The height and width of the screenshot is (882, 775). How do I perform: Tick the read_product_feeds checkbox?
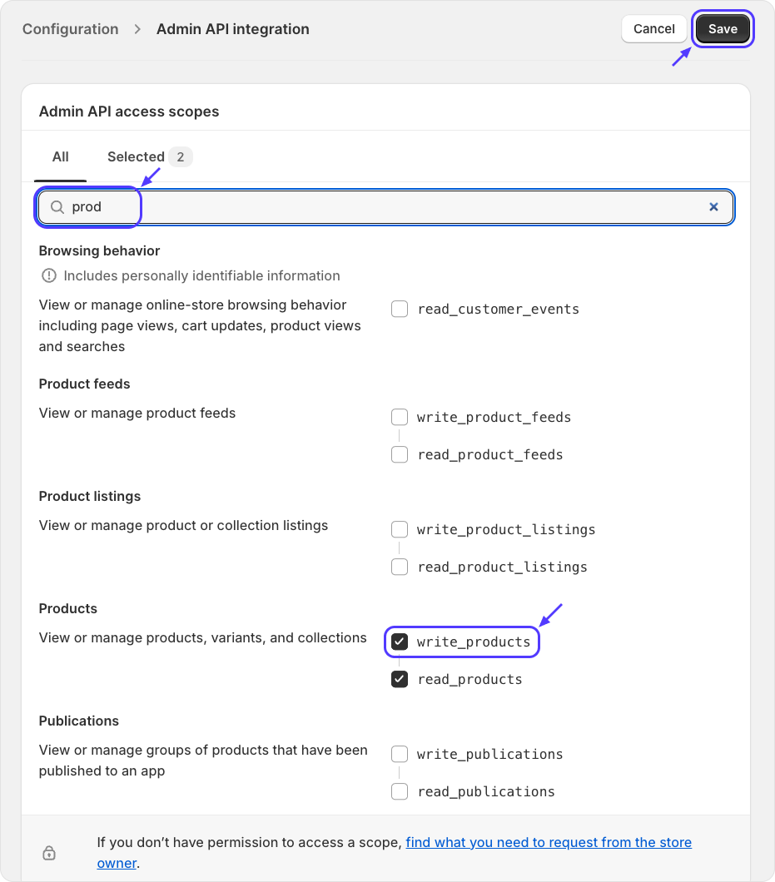400,454
